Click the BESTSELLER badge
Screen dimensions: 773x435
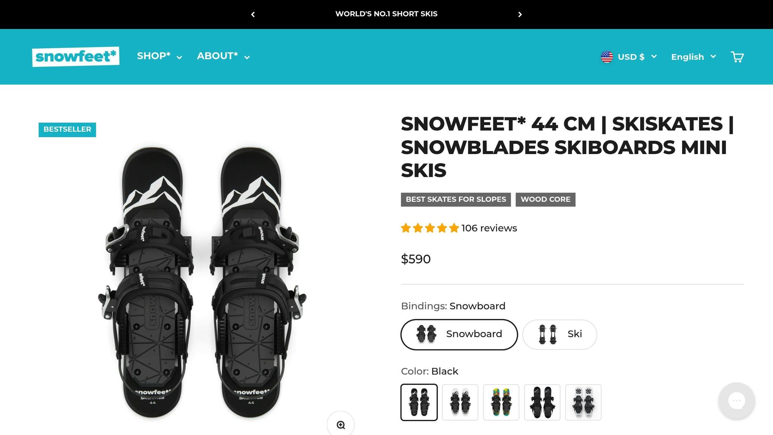pyautogui.click(x=67, y=130)
